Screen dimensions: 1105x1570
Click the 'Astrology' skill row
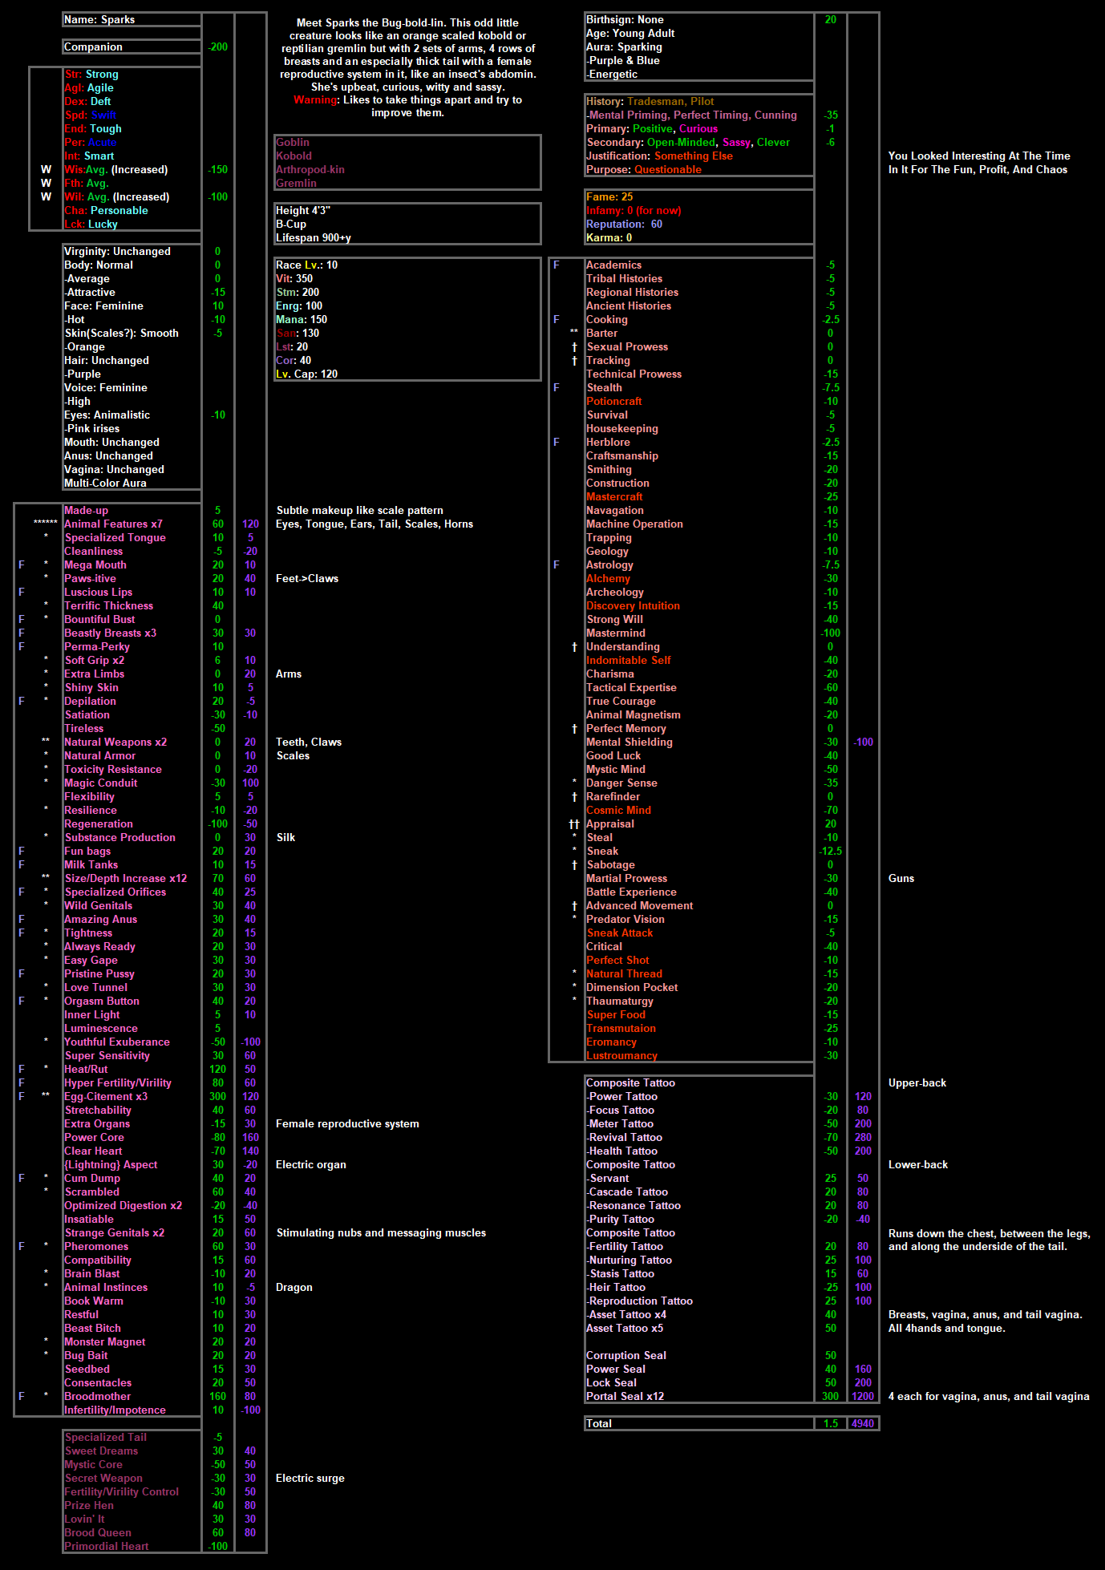coord(609,564)
